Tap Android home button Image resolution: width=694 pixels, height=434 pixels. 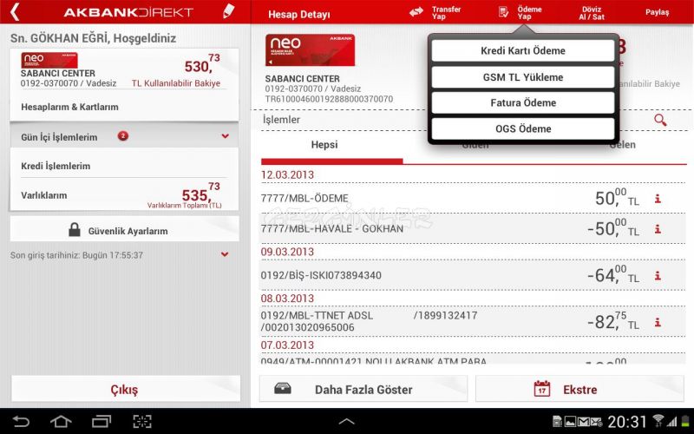coord(61,421)
